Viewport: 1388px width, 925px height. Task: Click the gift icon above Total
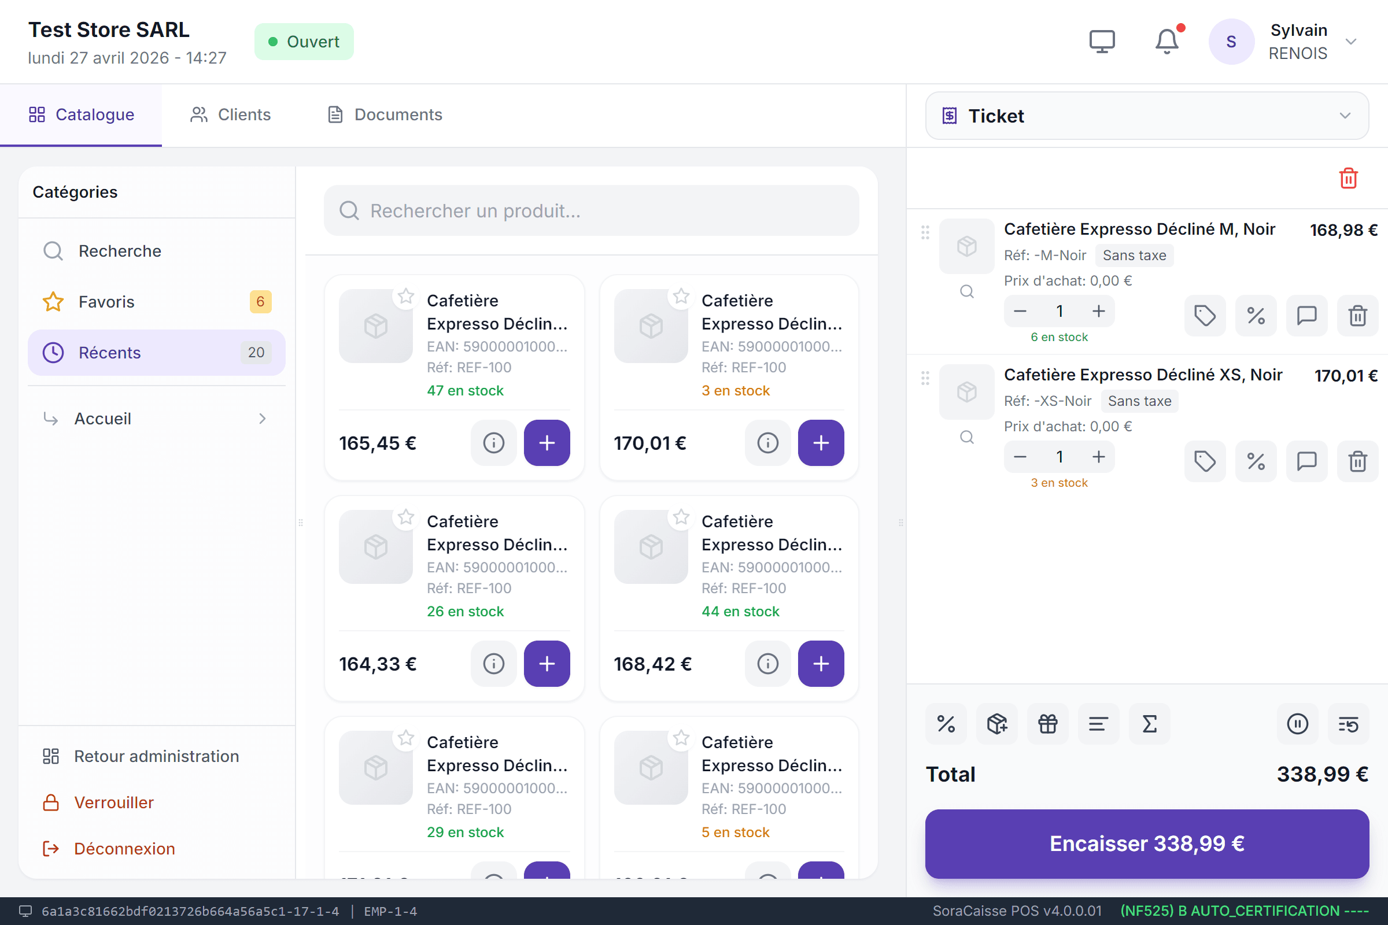(x=1047, y=724)
